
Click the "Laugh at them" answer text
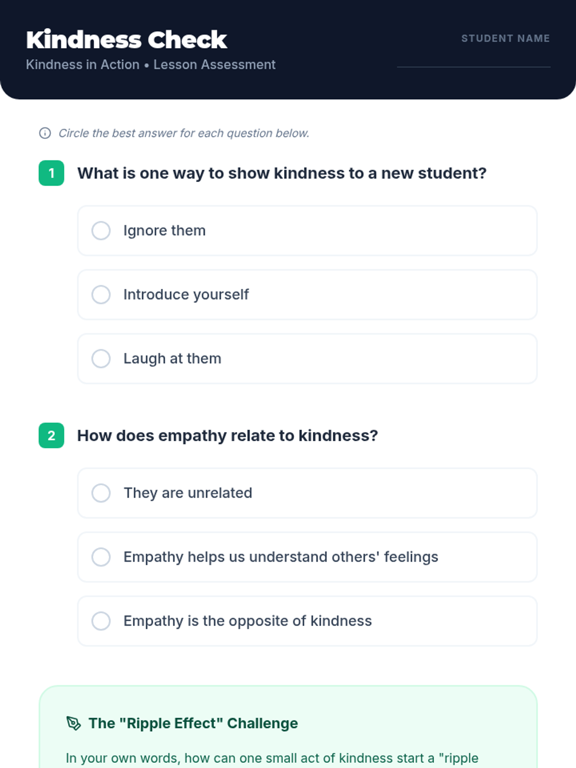[172, 359]
